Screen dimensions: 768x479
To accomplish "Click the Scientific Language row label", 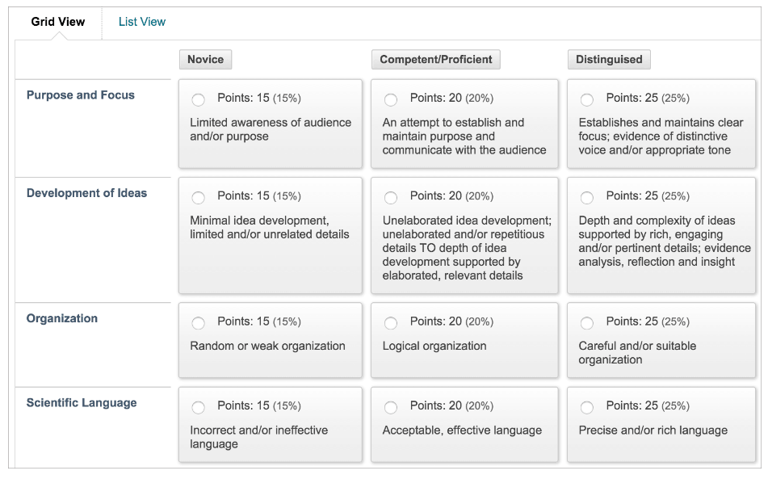I will point(82,402).
